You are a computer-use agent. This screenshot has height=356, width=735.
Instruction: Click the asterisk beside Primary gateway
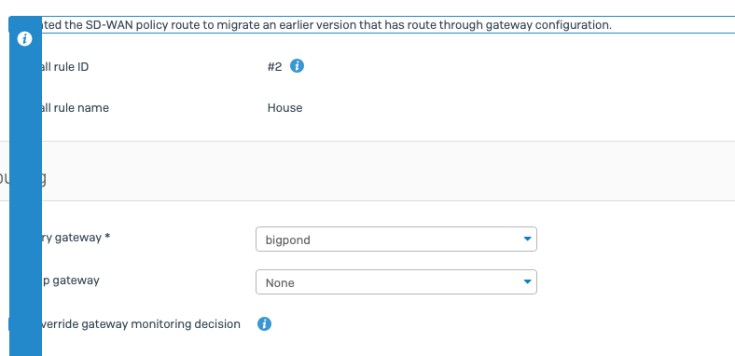pyautogui.click(x=107, y=237)
